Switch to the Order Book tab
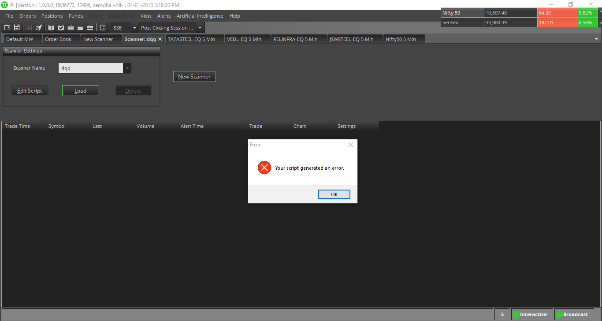The height and width of the screenshot is (321, 602). tap(61, 39)
